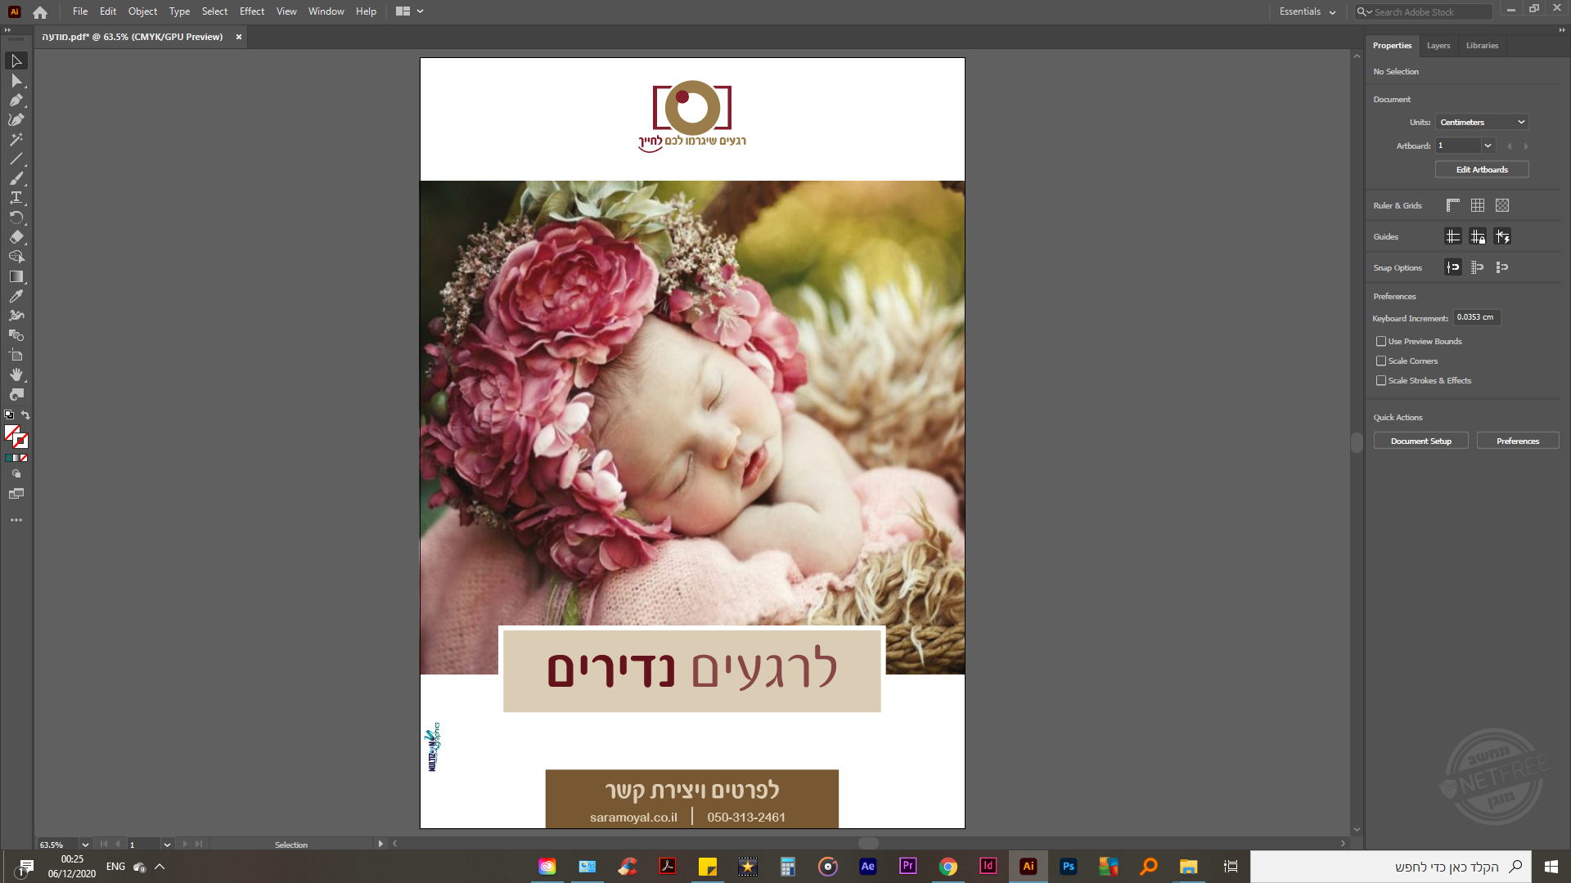
Task: Expand the zoom level dropdown
Action: 85,845
